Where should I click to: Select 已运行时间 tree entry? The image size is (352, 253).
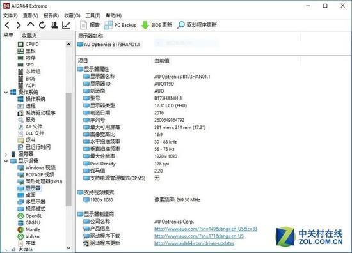pos(34,147)
